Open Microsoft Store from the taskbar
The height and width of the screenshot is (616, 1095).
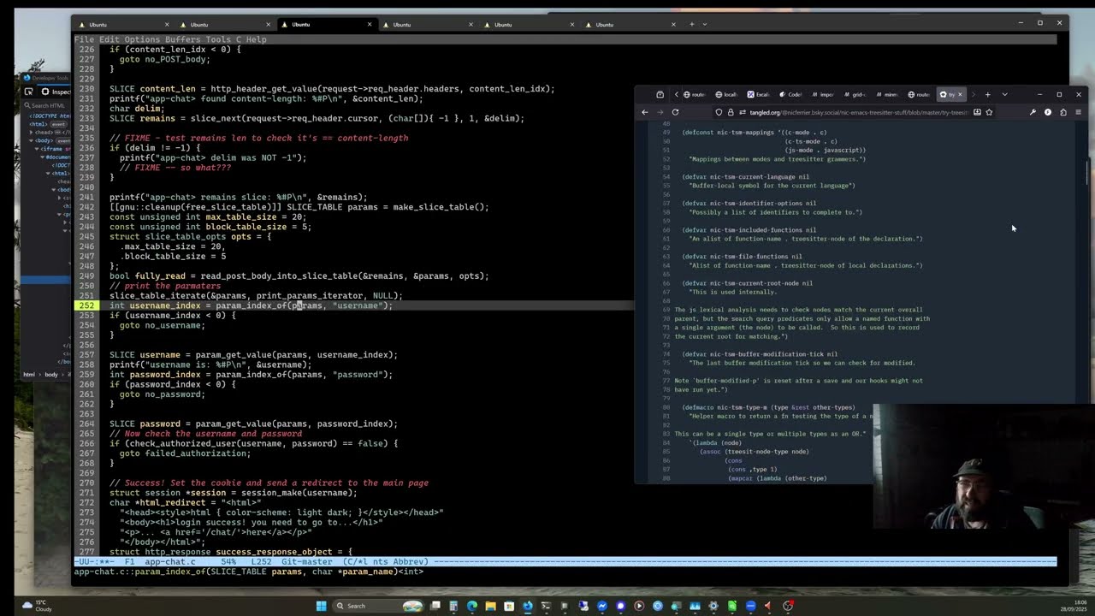509,606
